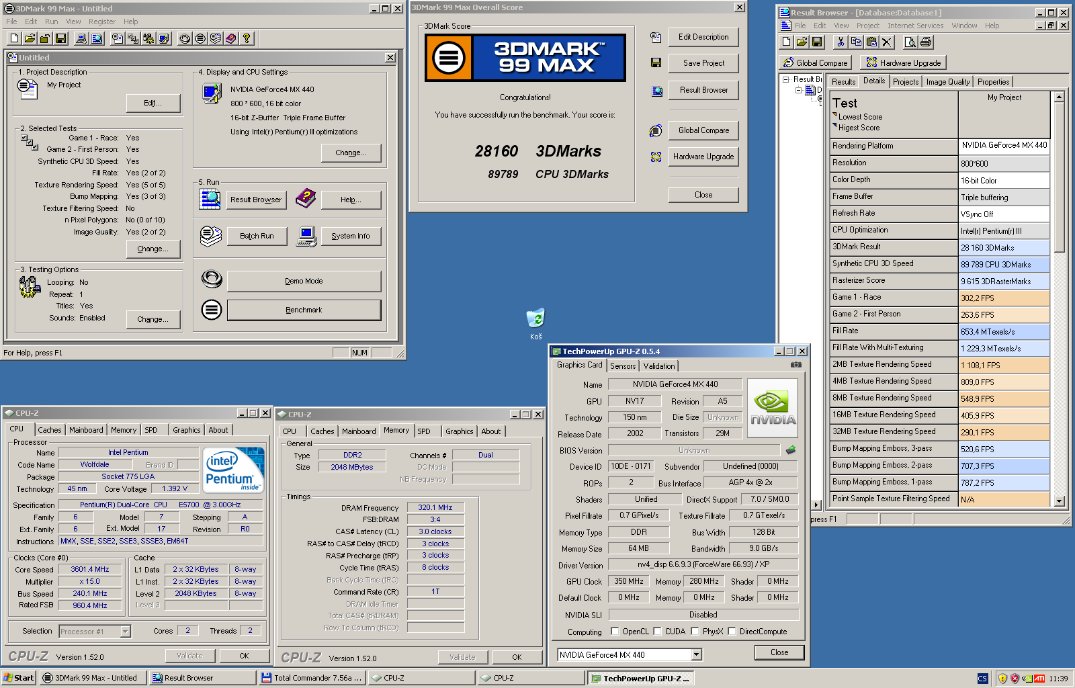Open Processor #1 selection dropdown in CPU-Z

[125, 632]
